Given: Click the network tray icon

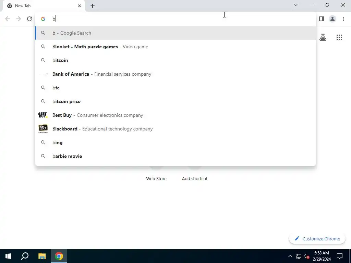Looking at the screenshot, I should tap(299, 256).
